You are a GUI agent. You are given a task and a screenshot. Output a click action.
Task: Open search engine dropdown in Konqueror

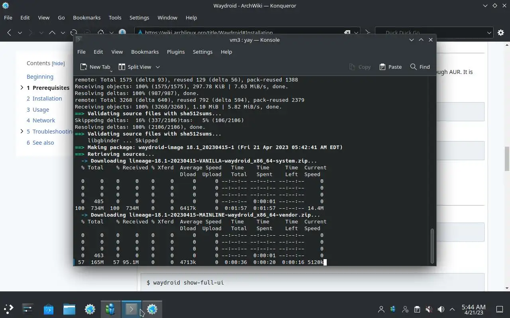[489, 33]
